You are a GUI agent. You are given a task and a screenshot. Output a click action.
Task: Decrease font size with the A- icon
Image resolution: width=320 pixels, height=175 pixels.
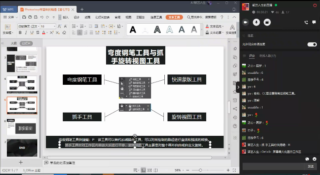[x=66, y=26]
